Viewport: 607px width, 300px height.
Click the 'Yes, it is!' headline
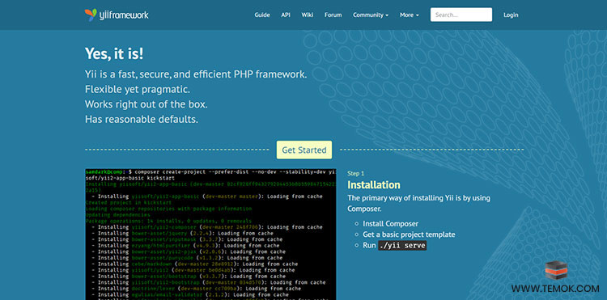[114, 53]
